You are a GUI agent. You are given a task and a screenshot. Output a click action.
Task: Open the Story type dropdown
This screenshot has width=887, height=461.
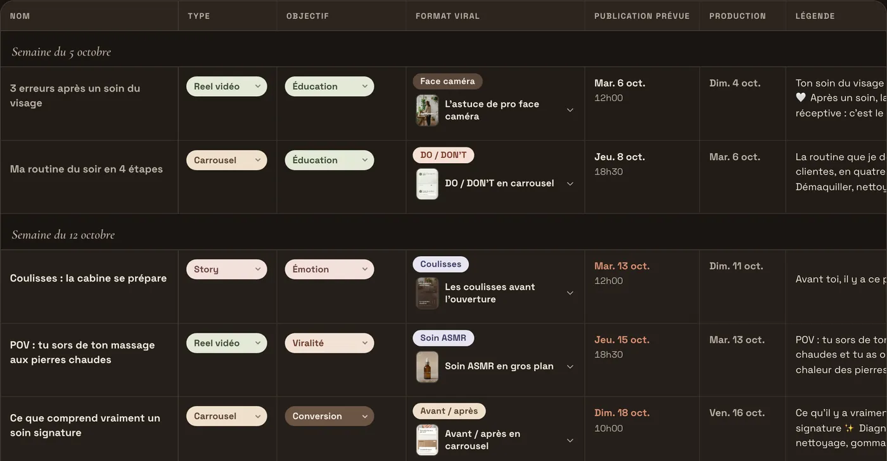point(226,269)
